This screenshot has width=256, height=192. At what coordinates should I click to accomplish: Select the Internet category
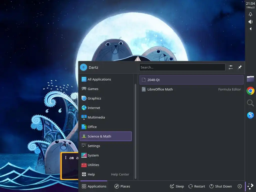[106, 108]
